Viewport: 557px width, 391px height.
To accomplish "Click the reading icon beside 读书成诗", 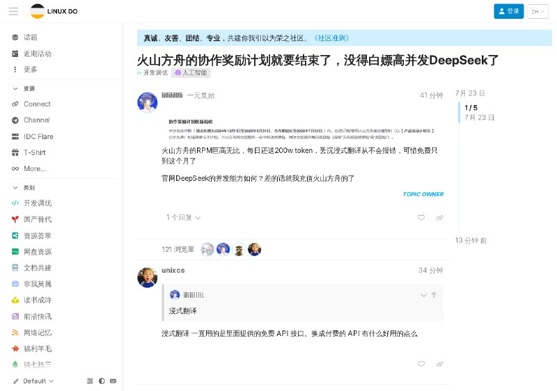I will click(x=15, y=300).
